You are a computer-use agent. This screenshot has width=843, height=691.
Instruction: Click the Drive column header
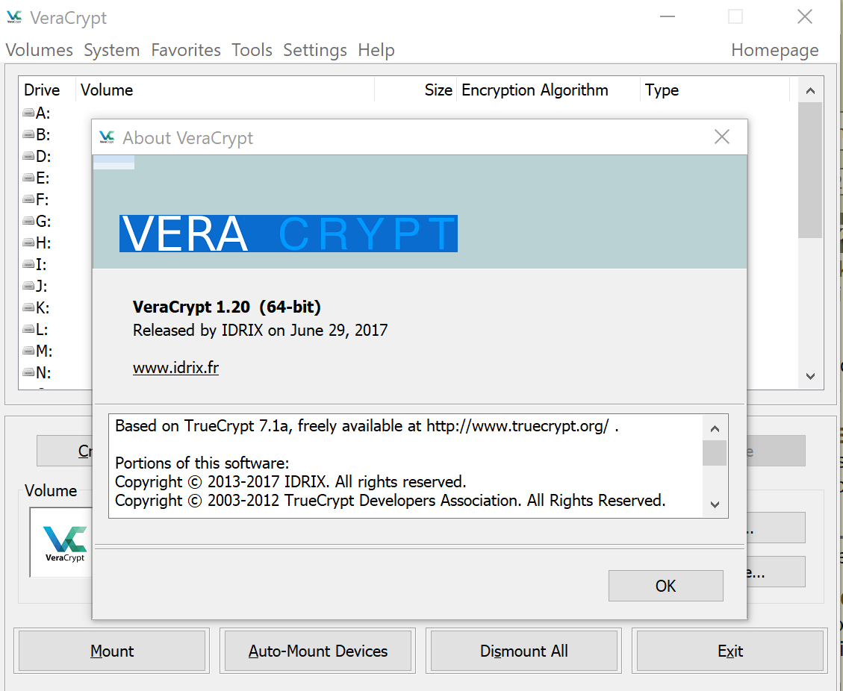click(x=47, y=90)
